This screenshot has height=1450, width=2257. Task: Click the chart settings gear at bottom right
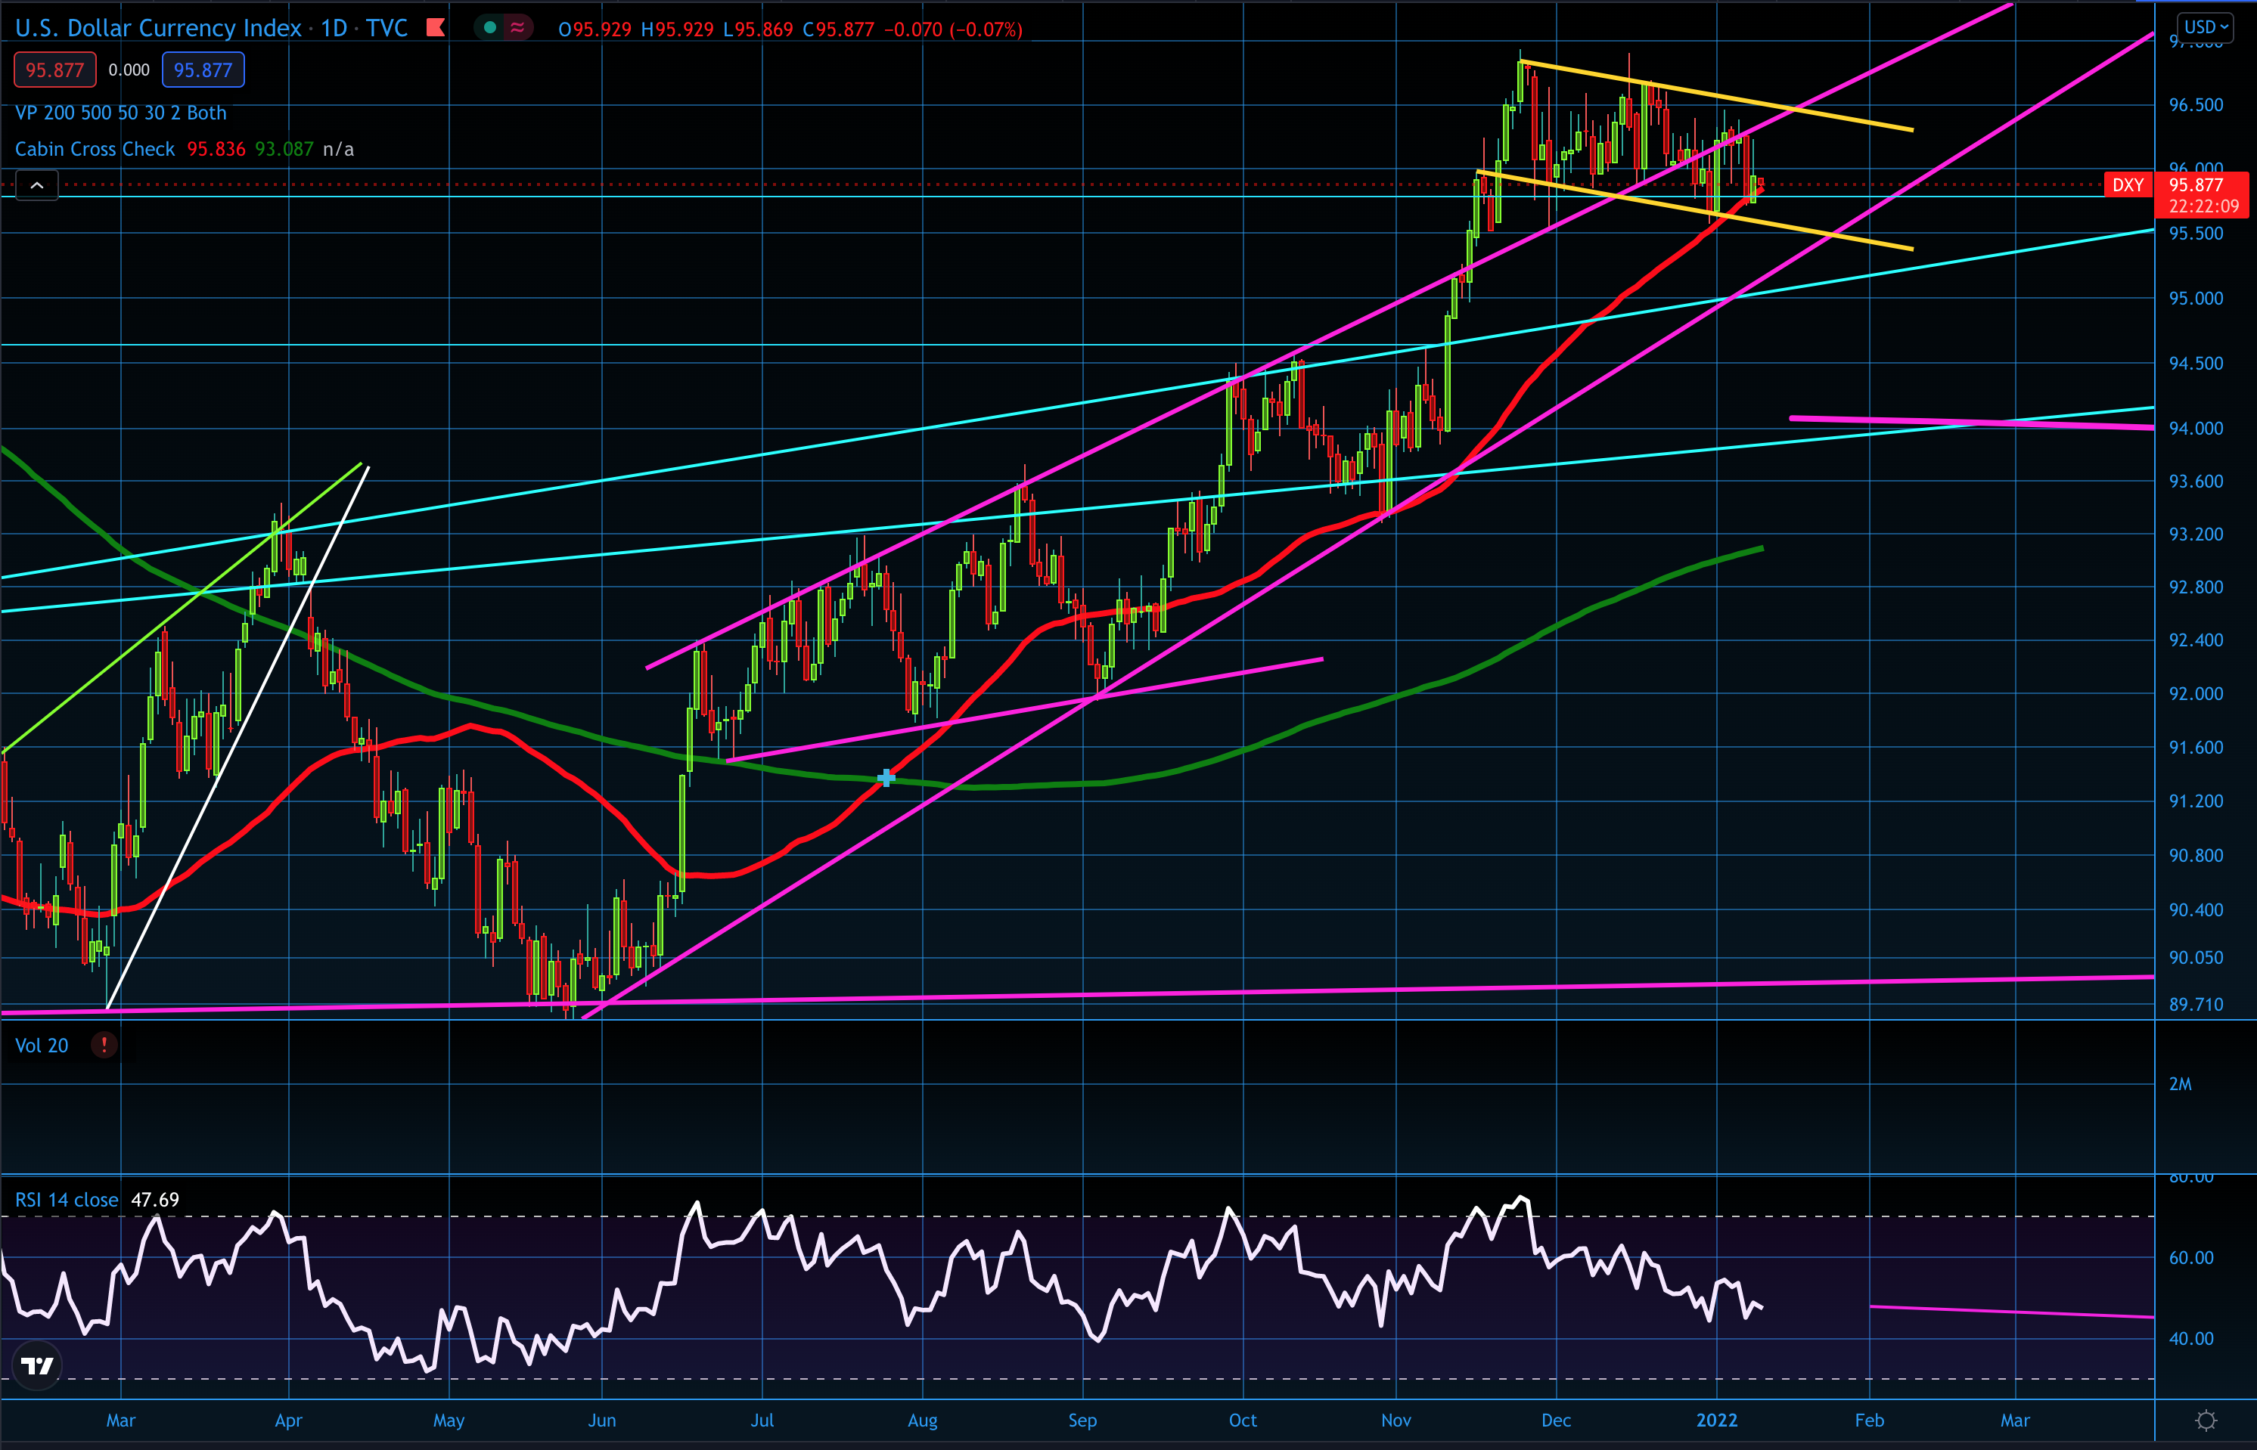[2206, 1420]
